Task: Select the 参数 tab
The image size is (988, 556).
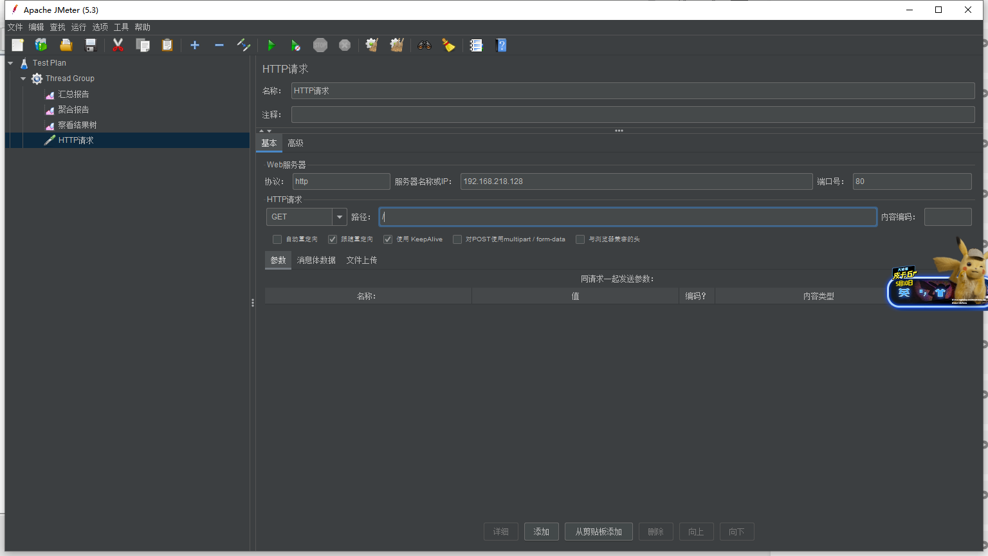Action: [278, 260]
